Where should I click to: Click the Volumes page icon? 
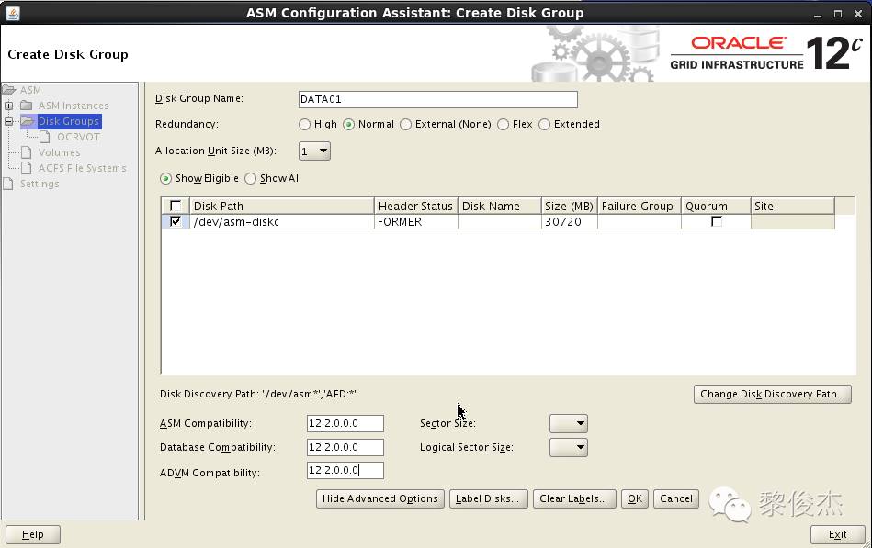click(x=26, y=151)
